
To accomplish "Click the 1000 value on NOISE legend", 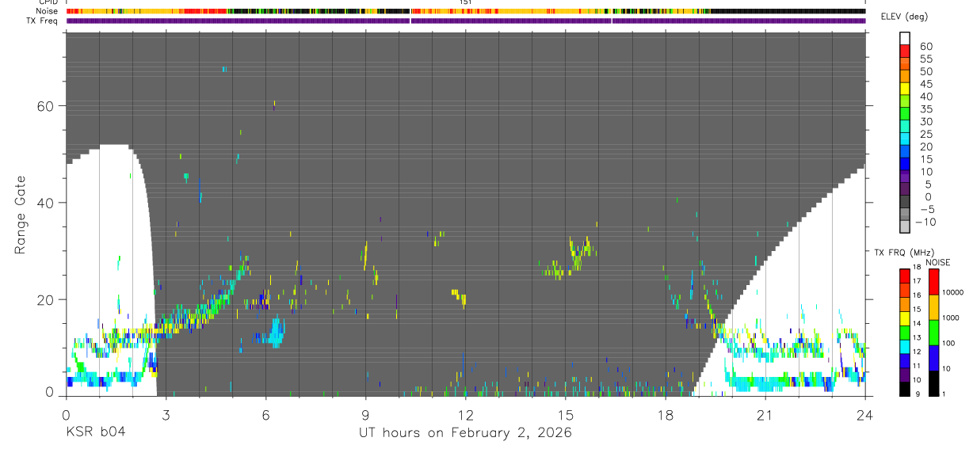I will click(950, 318).
